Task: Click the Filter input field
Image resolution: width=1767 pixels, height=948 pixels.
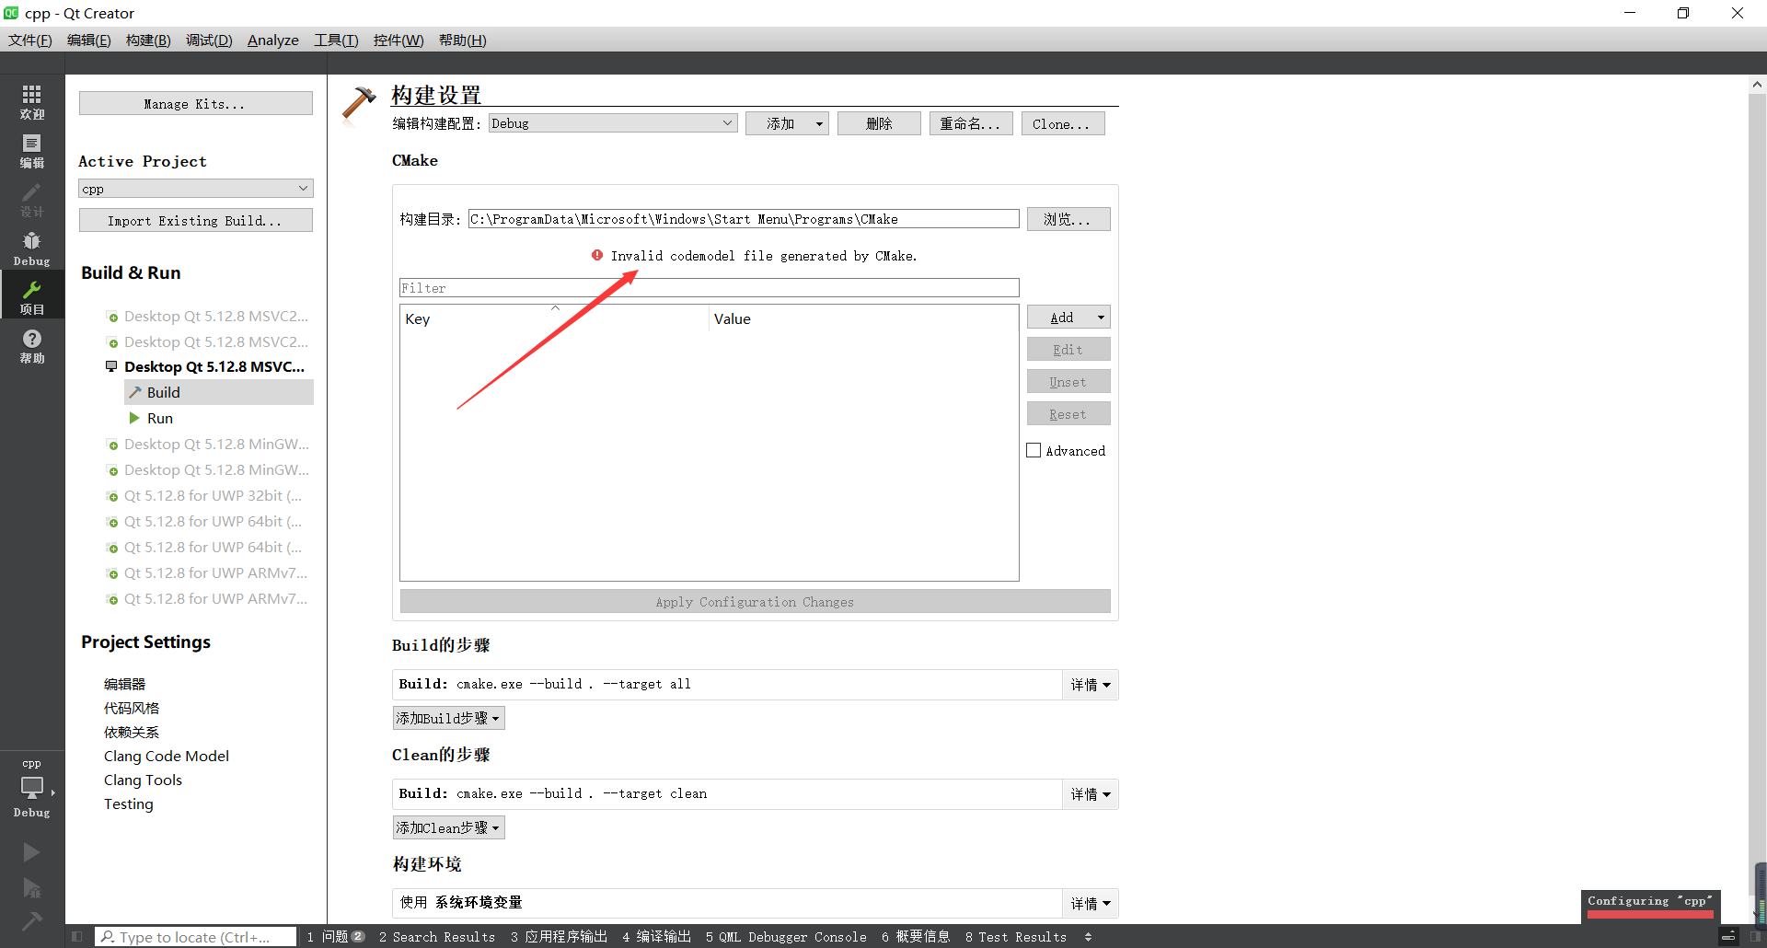Action: (709, 288)
